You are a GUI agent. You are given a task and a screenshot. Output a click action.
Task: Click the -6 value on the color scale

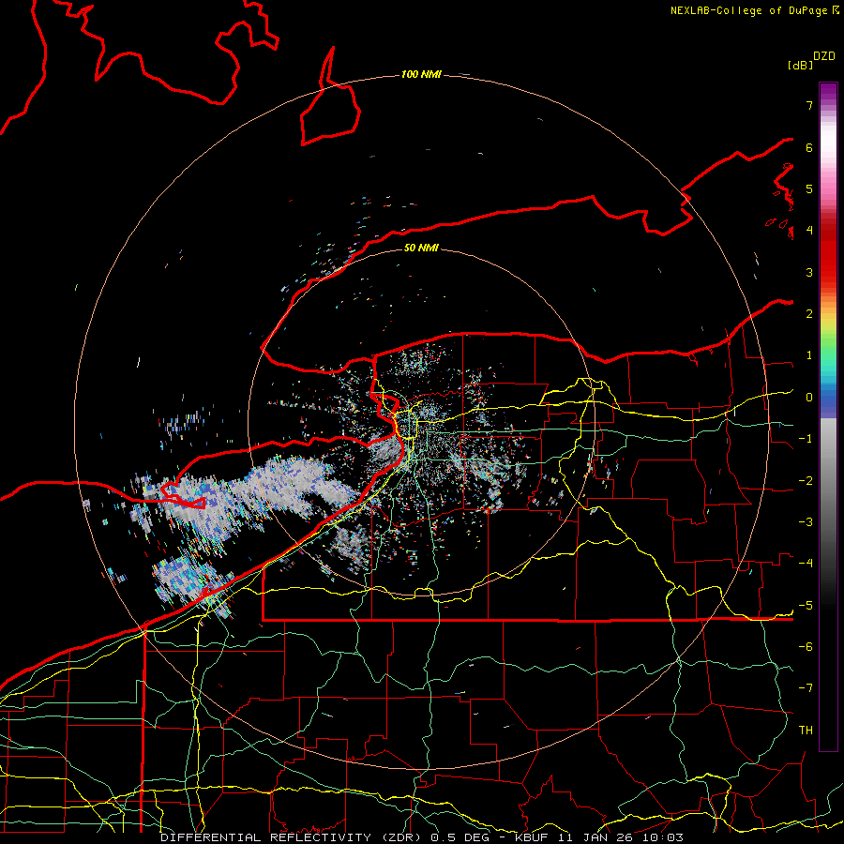806,646
